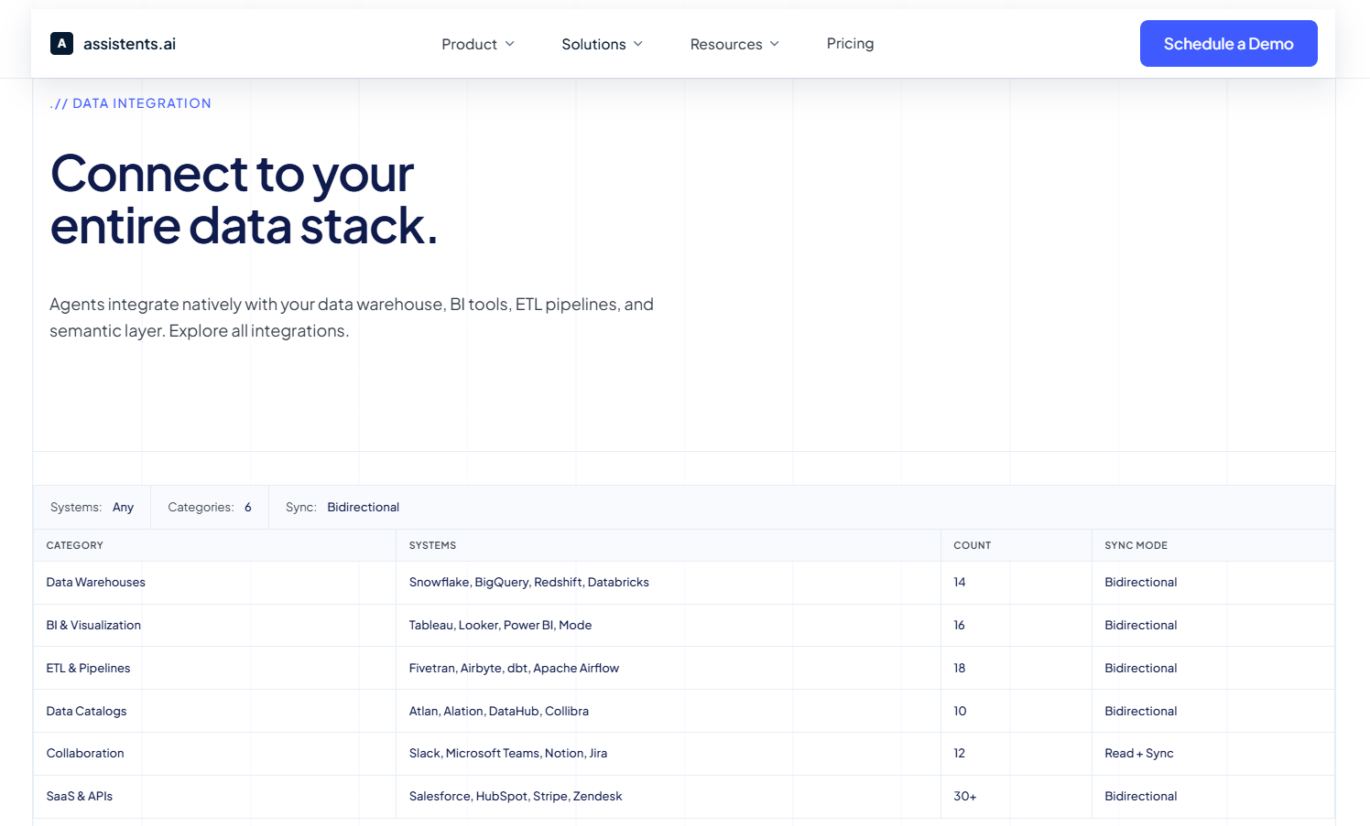Click the count value 30+

(x=965, y=796)
